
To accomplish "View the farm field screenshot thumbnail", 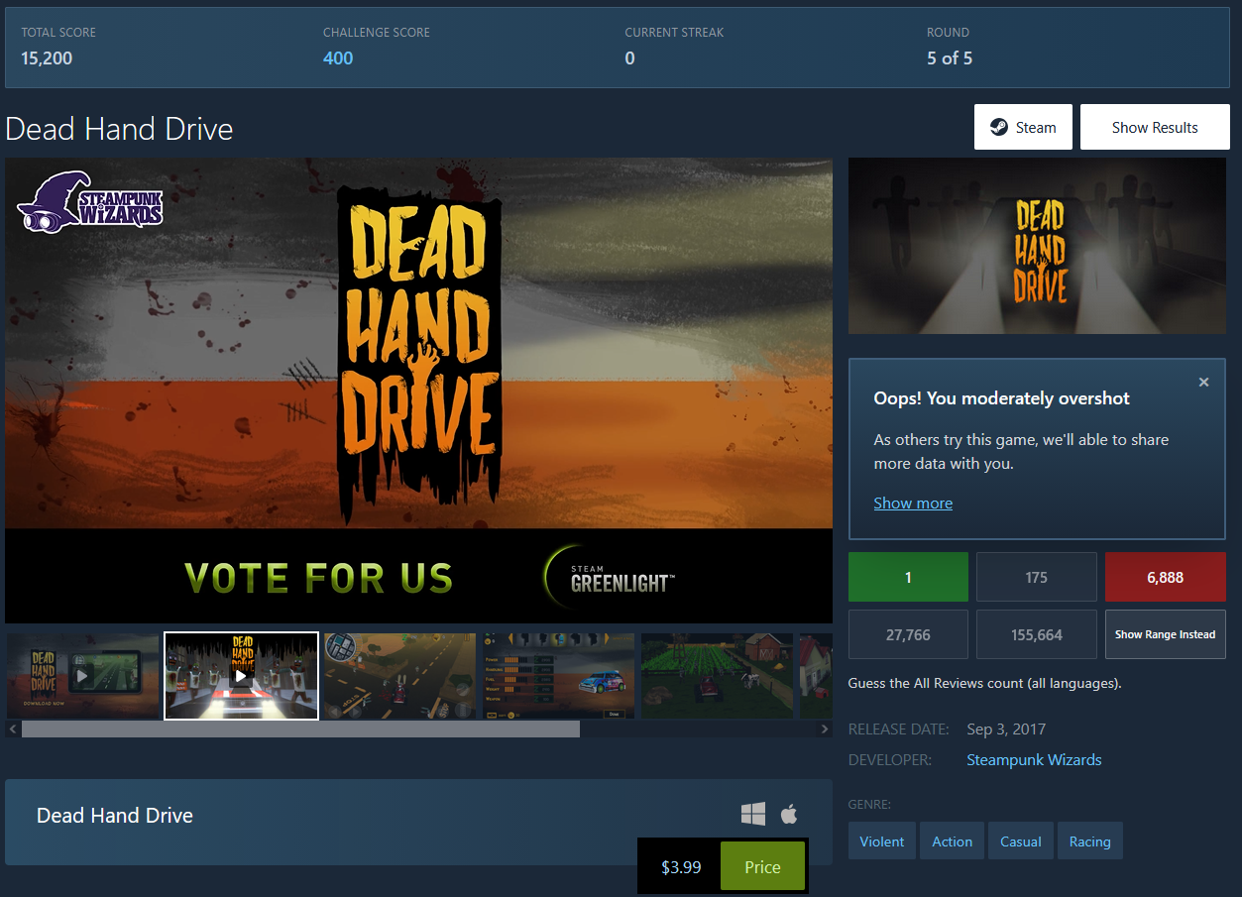I will 717,676.
